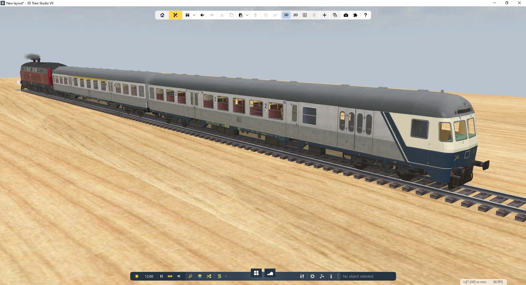Select the red diesel locomotive

(x=38, y=76)
